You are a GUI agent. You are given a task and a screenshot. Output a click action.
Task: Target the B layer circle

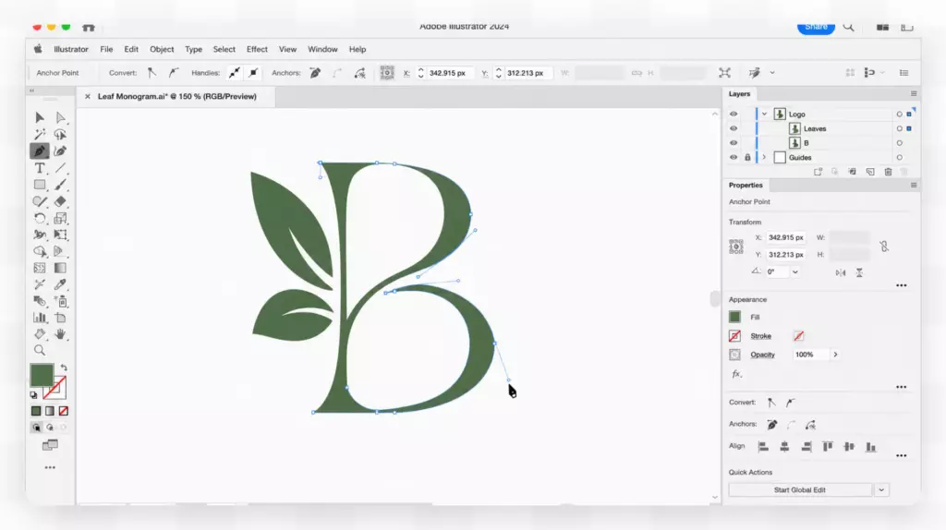pyautogui.click(x=899, y=143)
